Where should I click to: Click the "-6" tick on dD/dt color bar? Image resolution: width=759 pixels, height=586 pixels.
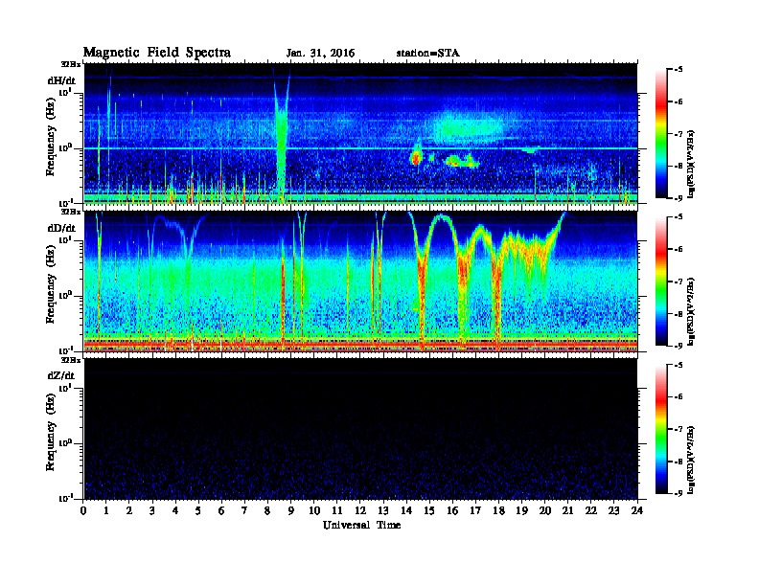coord(678,249)
